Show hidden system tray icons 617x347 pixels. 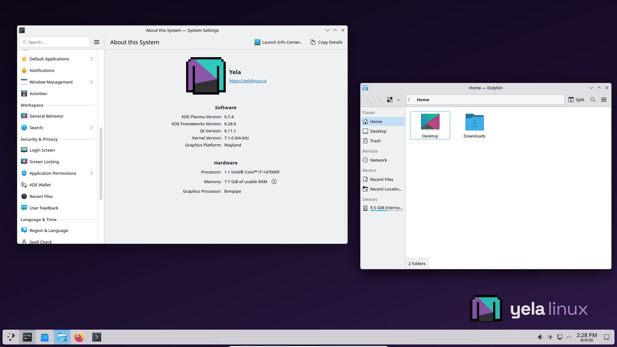click(x=569, y=337)
